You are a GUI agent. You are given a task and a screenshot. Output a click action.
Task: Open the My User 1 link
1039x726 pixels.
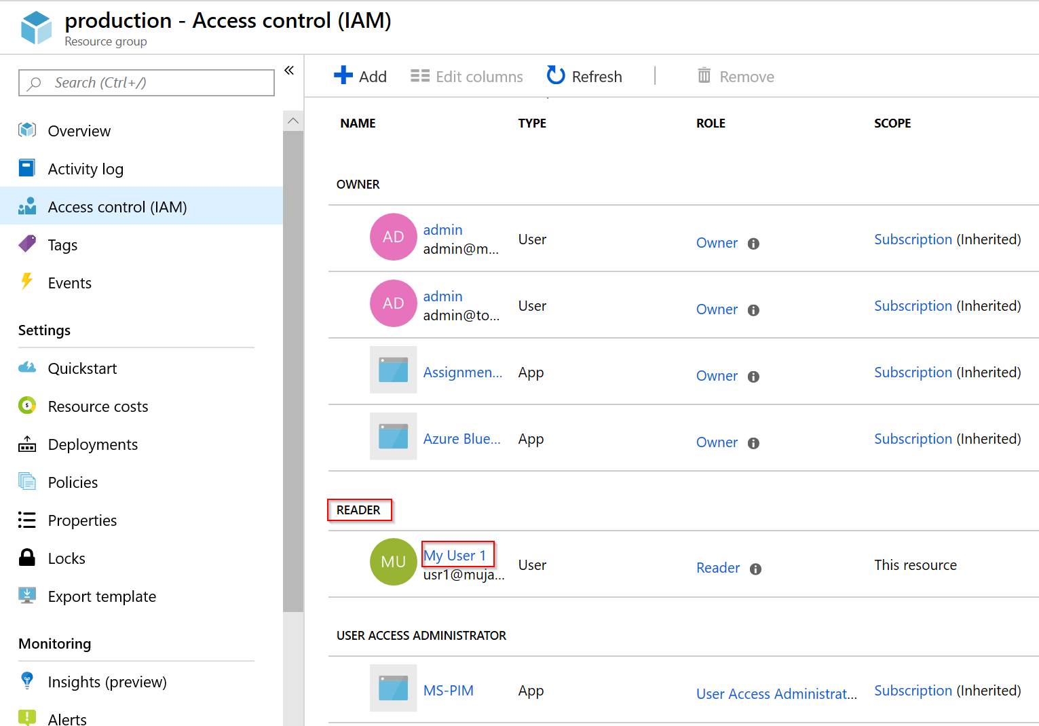click(x=455, y=556)
